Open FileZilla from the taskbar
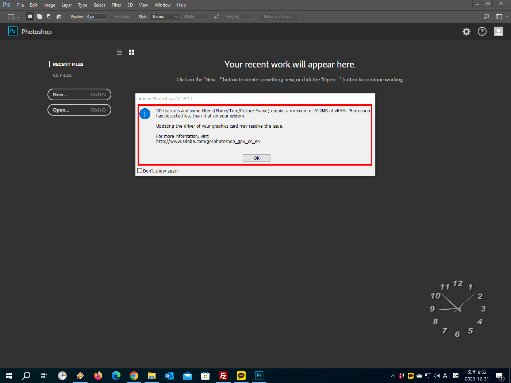The height and width of the screenshot is (383, 511). pos(223,376)
